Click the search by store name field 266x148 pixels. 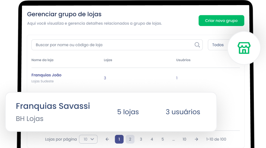click(113, 45)
